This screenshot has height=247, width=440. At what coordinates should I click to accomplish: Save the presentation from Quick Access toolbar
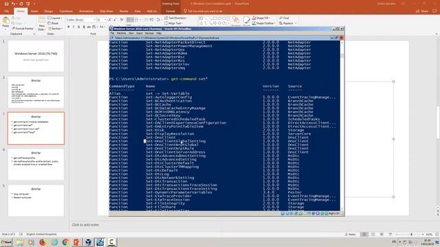(x=6, y=4)
